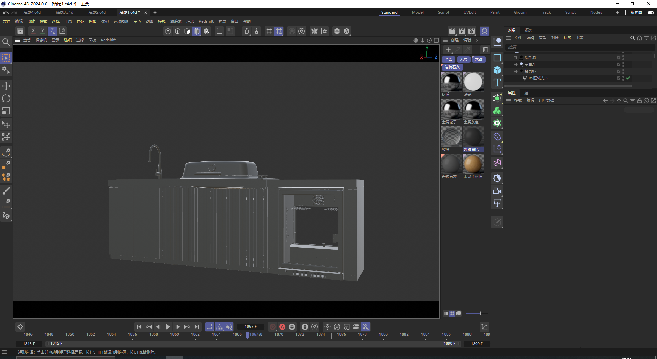The height and width of the screenshot is (359, 657).
Task: Open Attributes manager hamburger menu
Action: tap(509, 101)
